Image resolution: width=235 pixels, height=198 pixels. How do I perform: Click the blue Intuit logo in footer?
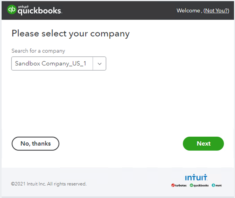(x=196, y=178)
